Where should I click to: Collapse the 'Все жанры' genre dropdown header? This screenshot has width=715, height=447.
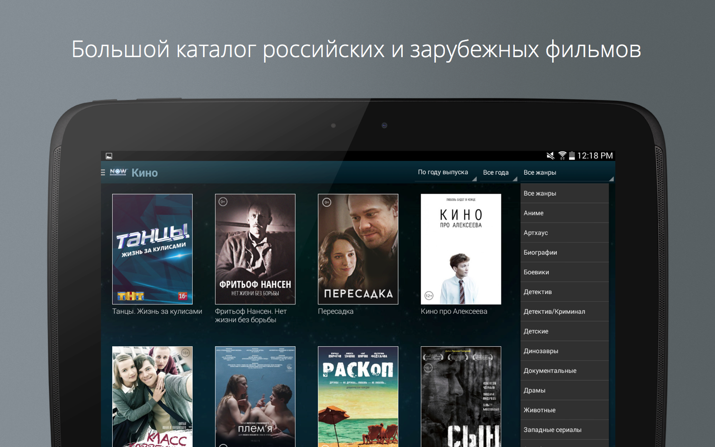point(567,172)
